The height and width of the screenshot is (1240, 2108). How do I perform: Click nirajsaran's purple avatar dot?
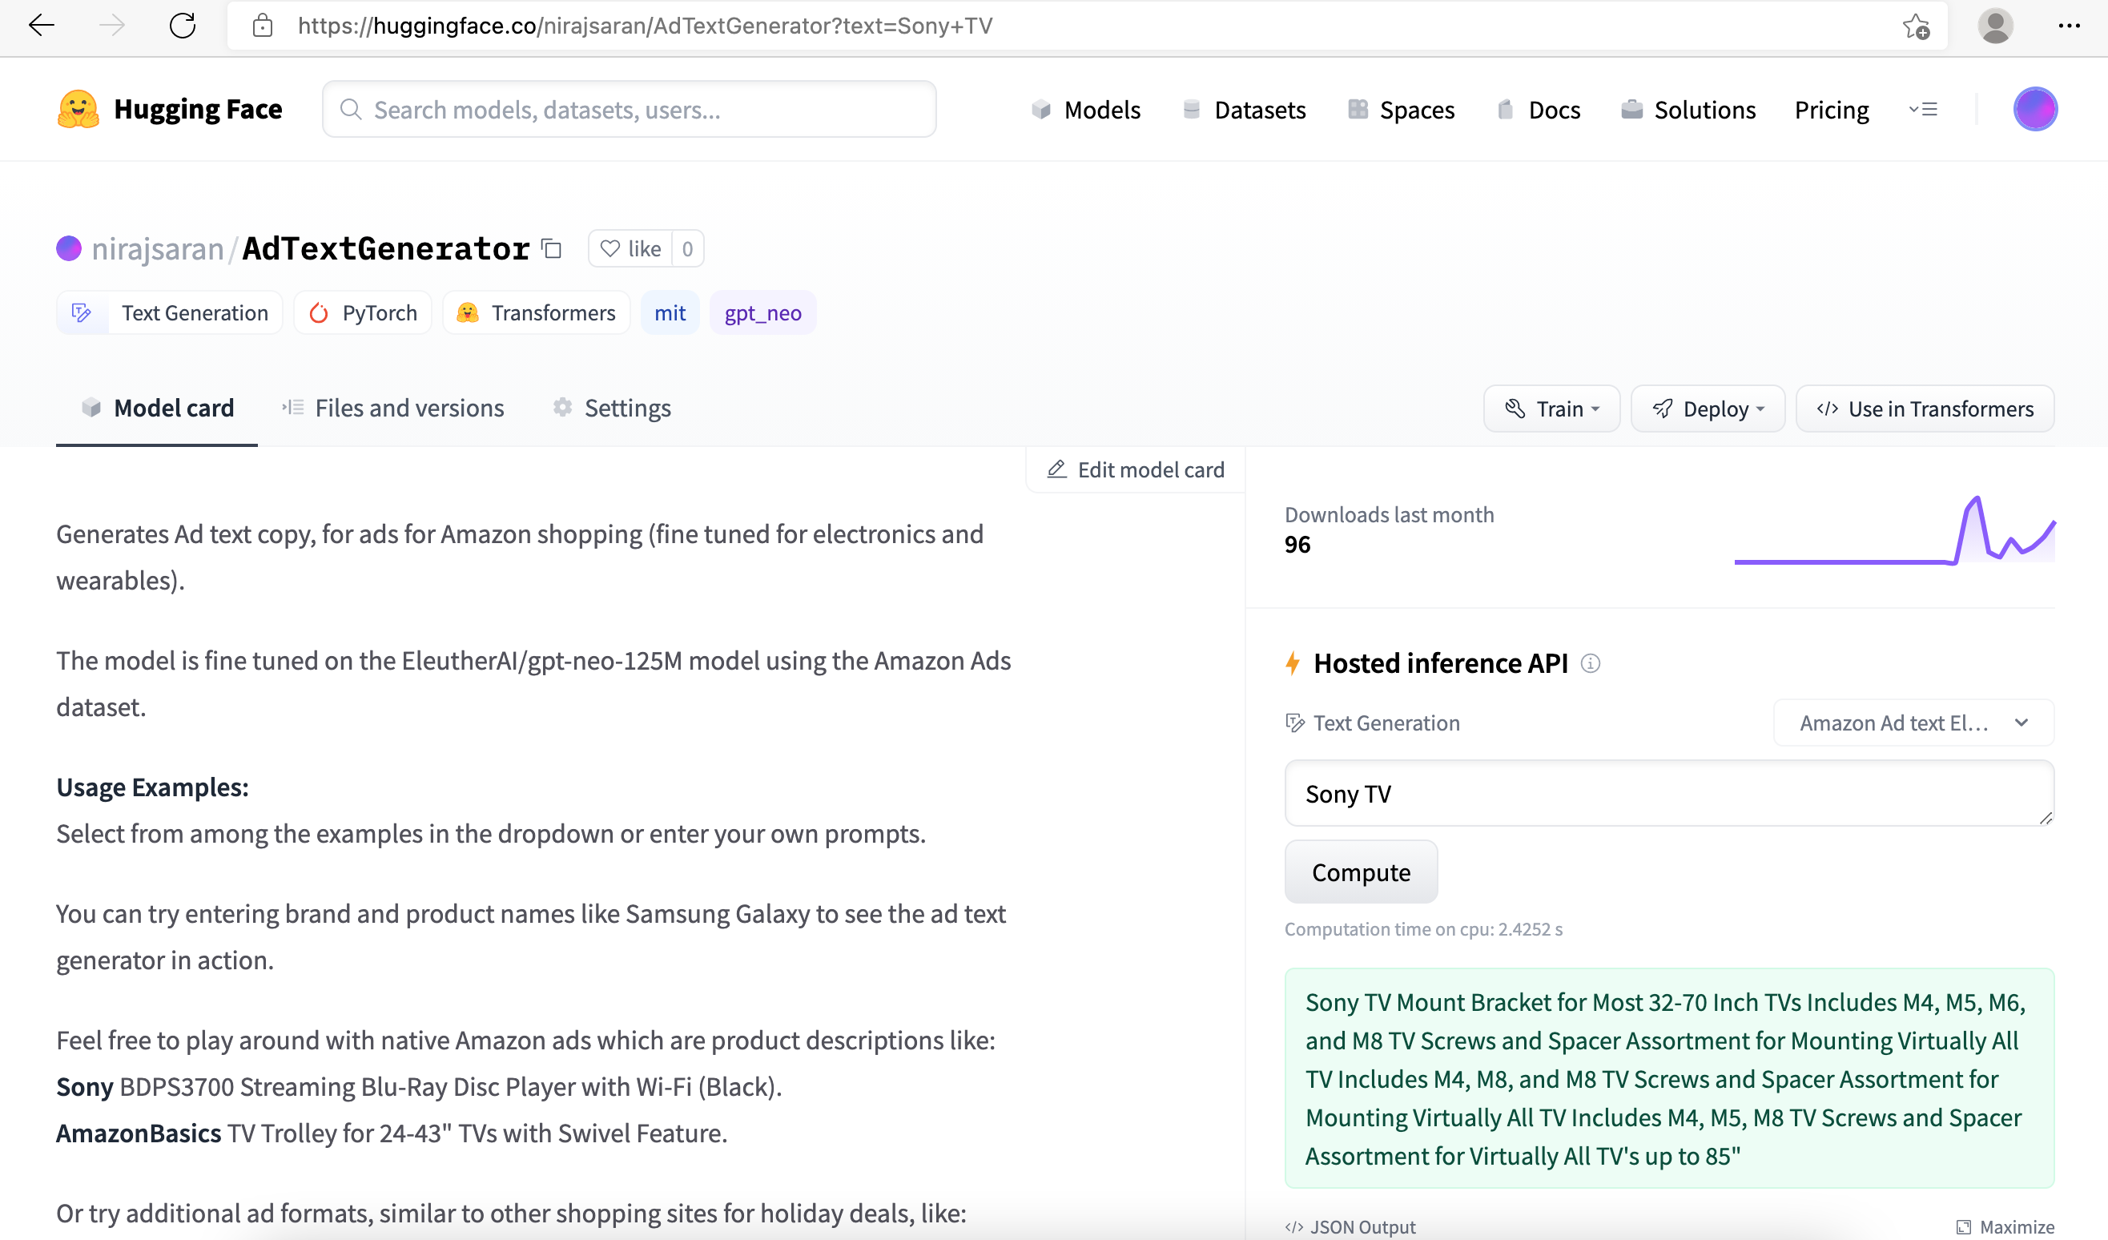[69, 248]
